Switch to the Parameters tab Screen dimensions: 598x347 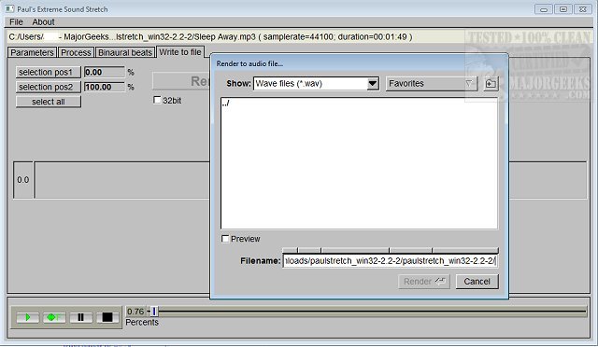point(32,52)
